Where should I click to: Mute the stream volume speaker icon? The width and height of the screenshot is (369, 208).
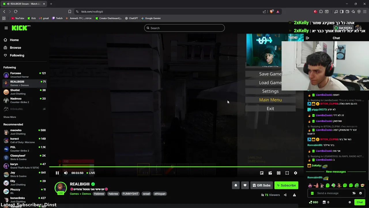pos(66,173)
